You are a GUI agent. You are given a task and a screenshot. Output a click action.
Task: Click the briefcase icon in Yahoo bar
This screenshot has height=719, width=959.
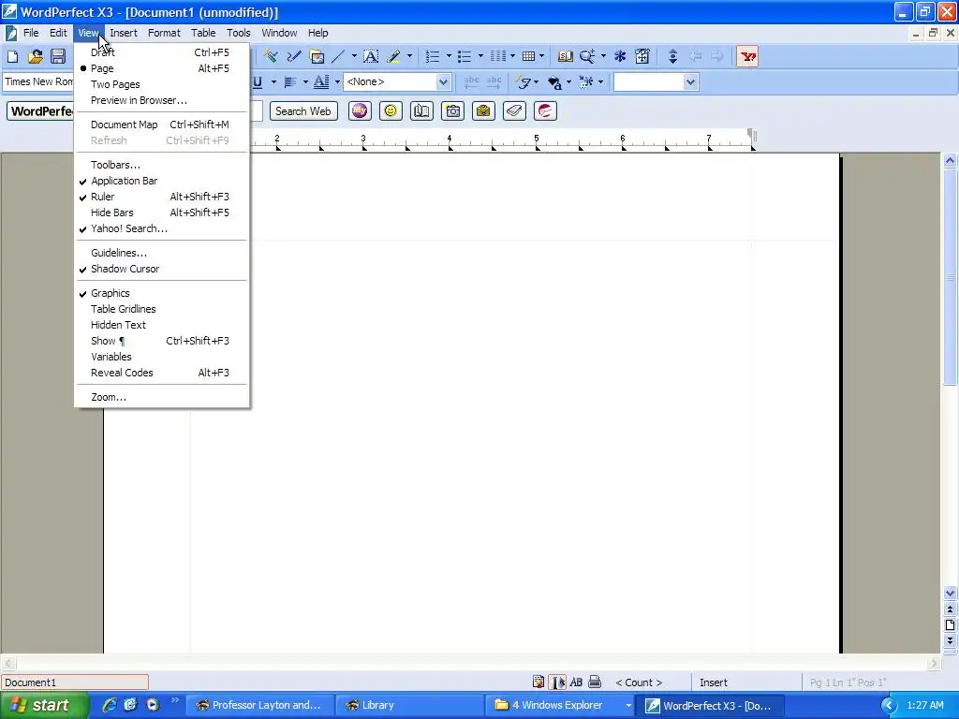point(483,110)
